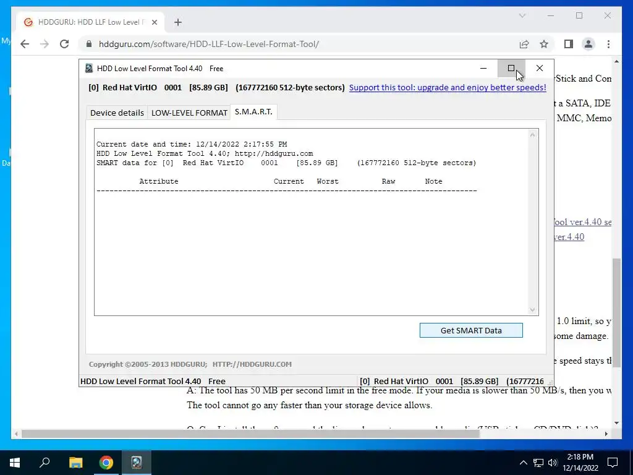Bookmark this page with the star
Viewport: 633px width, 475px height.
(544, 44)
